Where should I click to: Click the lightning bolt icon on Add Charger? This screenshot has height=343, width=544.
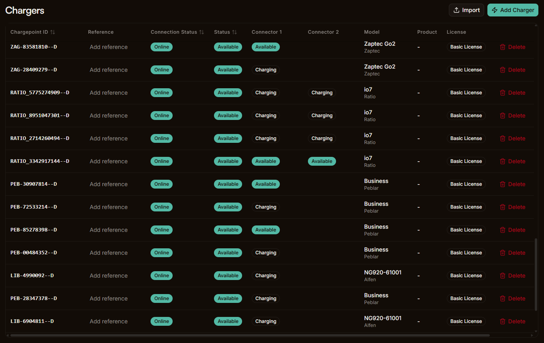494,10
